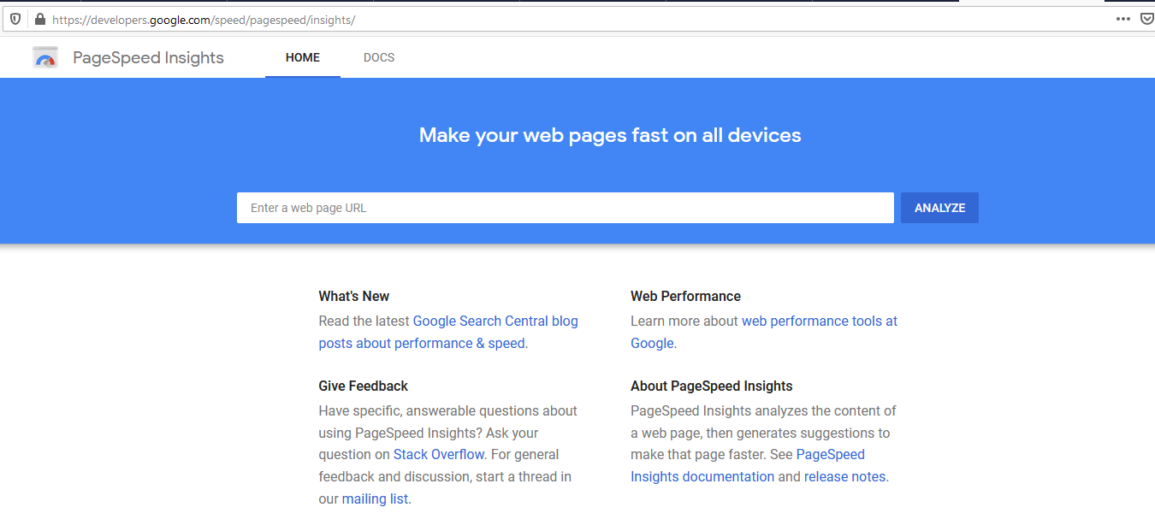Open the page actions three-dot menu
This screenshot has width=1155, height=525.
coord(1123,19)
